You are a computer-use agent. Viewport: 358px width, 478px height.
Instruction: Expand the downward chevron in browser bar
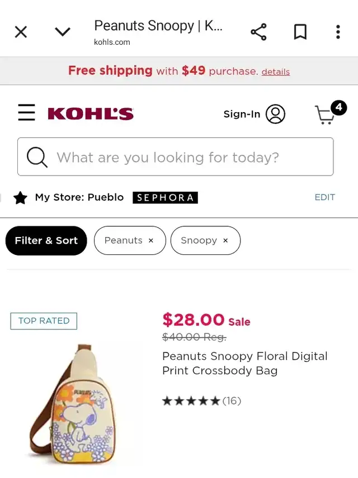[63, 32]
